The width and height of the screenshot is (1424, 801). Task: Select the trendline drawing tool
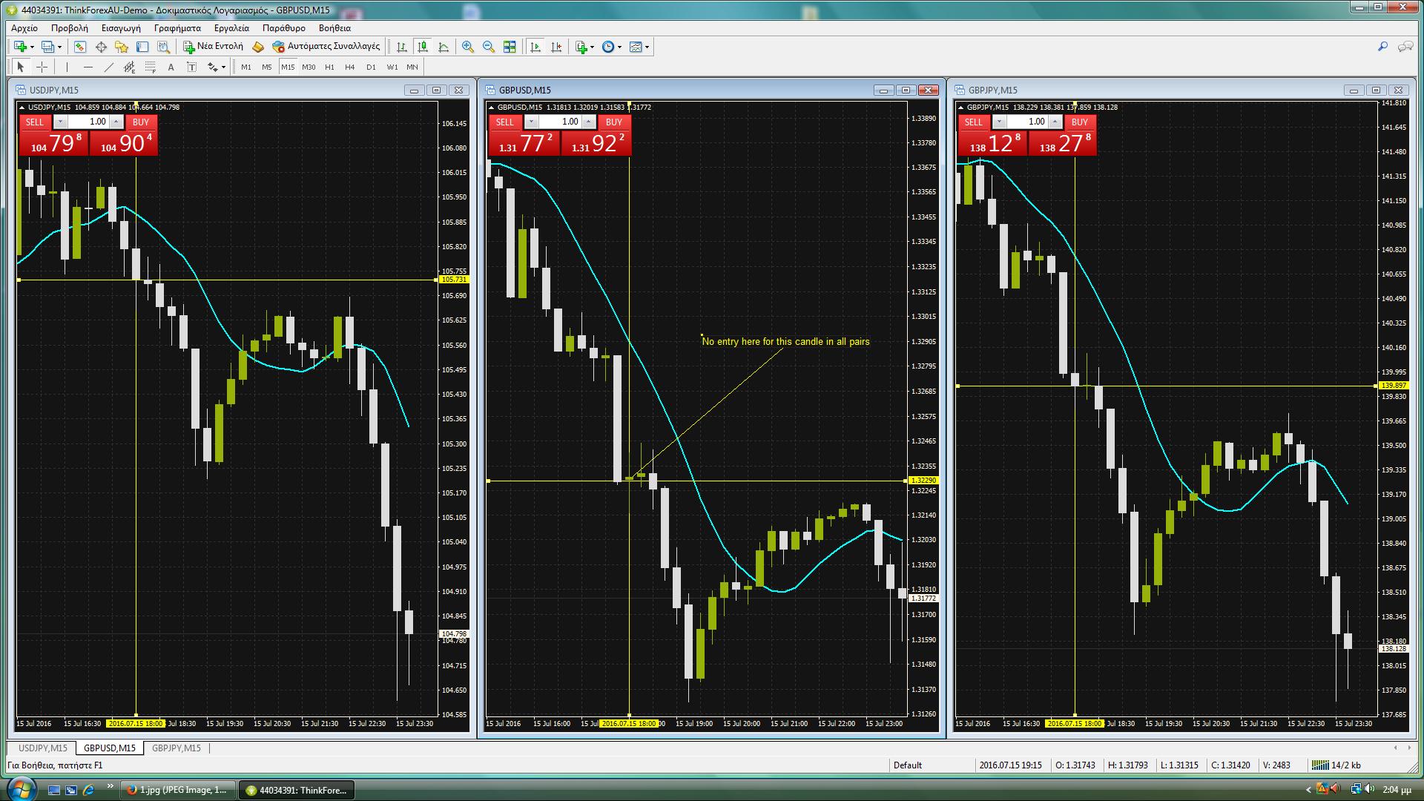pos(109,67)
